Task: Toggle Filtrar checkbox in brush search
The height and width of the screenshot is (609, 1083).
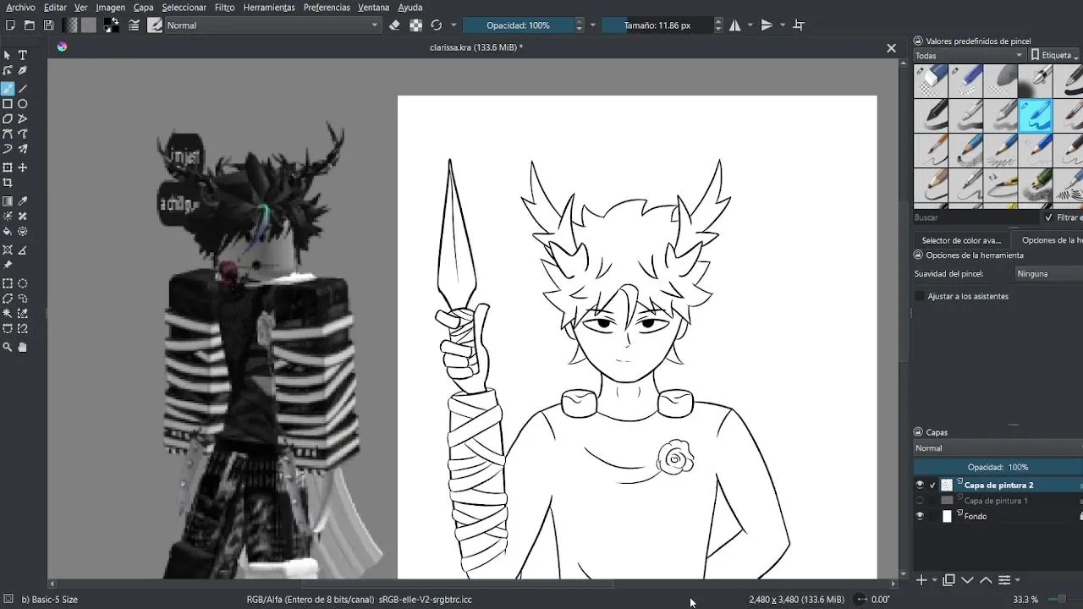Action: 1049,217
